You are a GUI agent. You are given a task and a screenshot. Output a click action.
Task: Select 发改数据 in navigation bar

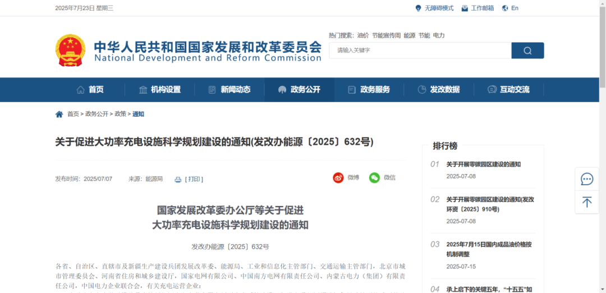(438, 90)
